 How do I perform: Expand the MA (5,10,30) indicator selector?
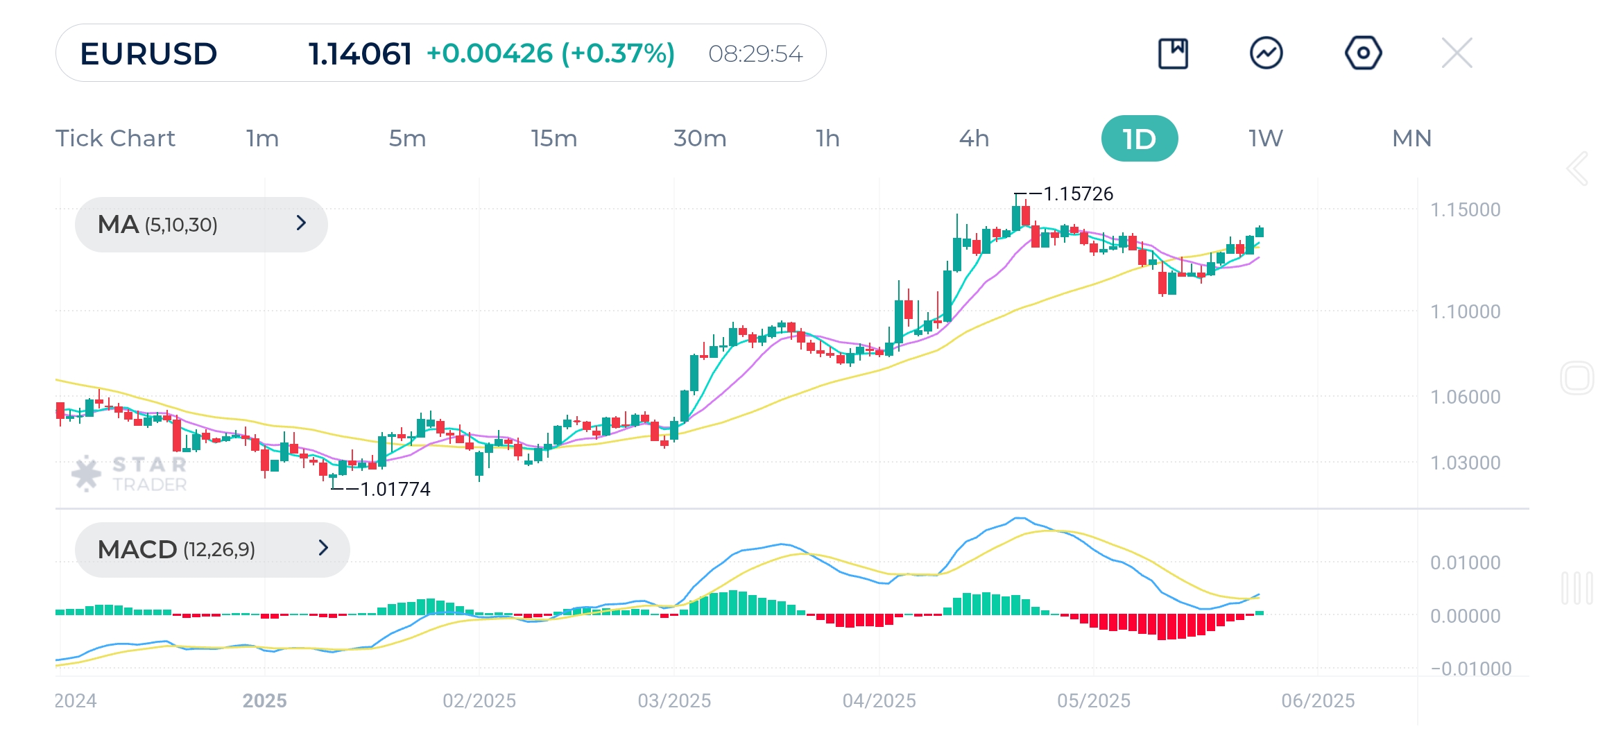200,224
